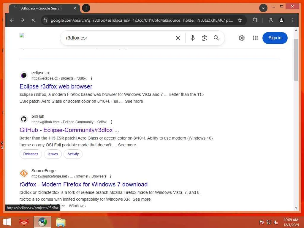Image resolution: width=304 pixels, height=228 pixels.
Task: Click the magnifier search button
Action: pos(216,38)
